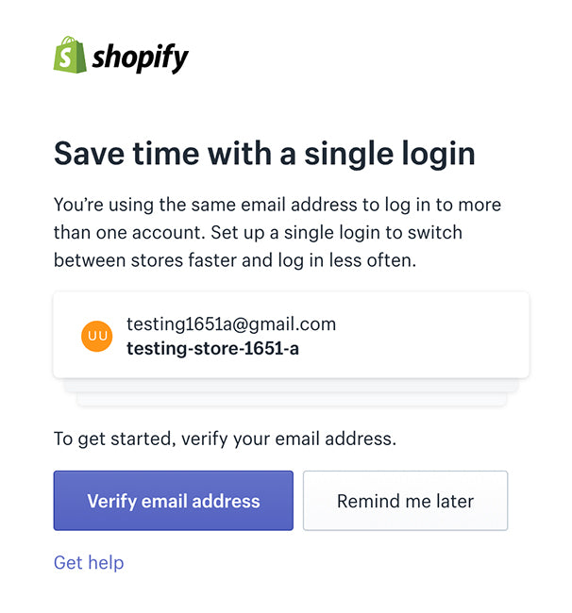Click the bottommost stacked card edge
The width and height of the screenshot is (572, 613).
291,401
